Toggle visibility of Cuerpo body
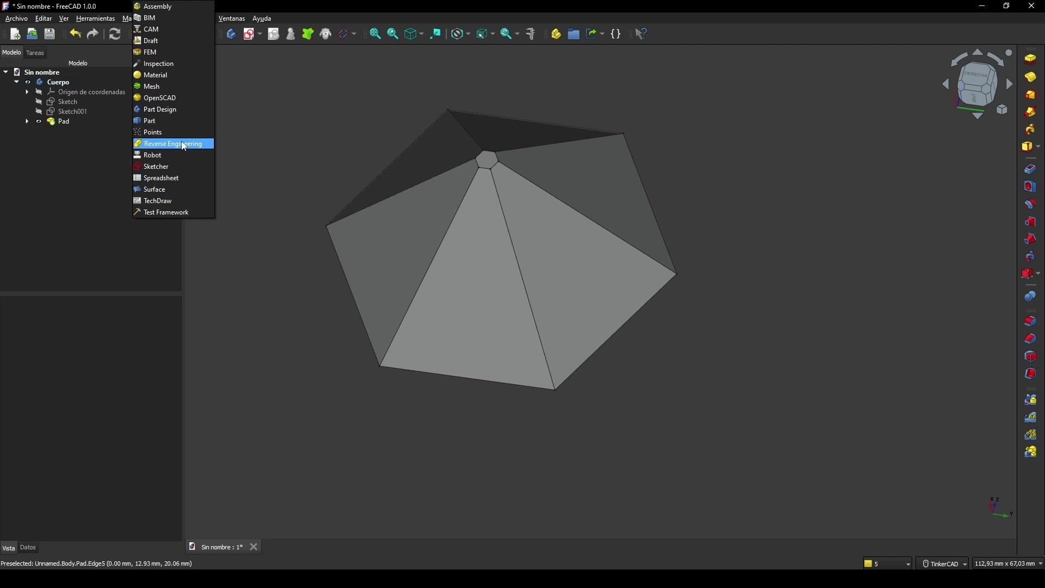The height and width of the screenshot is (588, 1045). [28, 82]
